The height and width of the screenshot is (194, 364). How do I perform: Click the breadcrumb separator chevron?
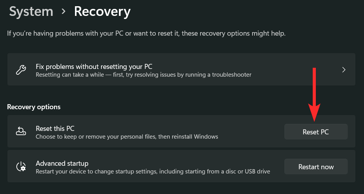64,12
